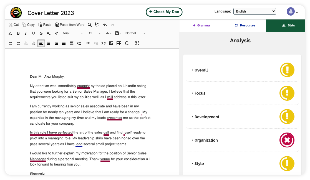Click the Find magnifier icon in toolbar
310x180 pixels.
pos(90,25)
